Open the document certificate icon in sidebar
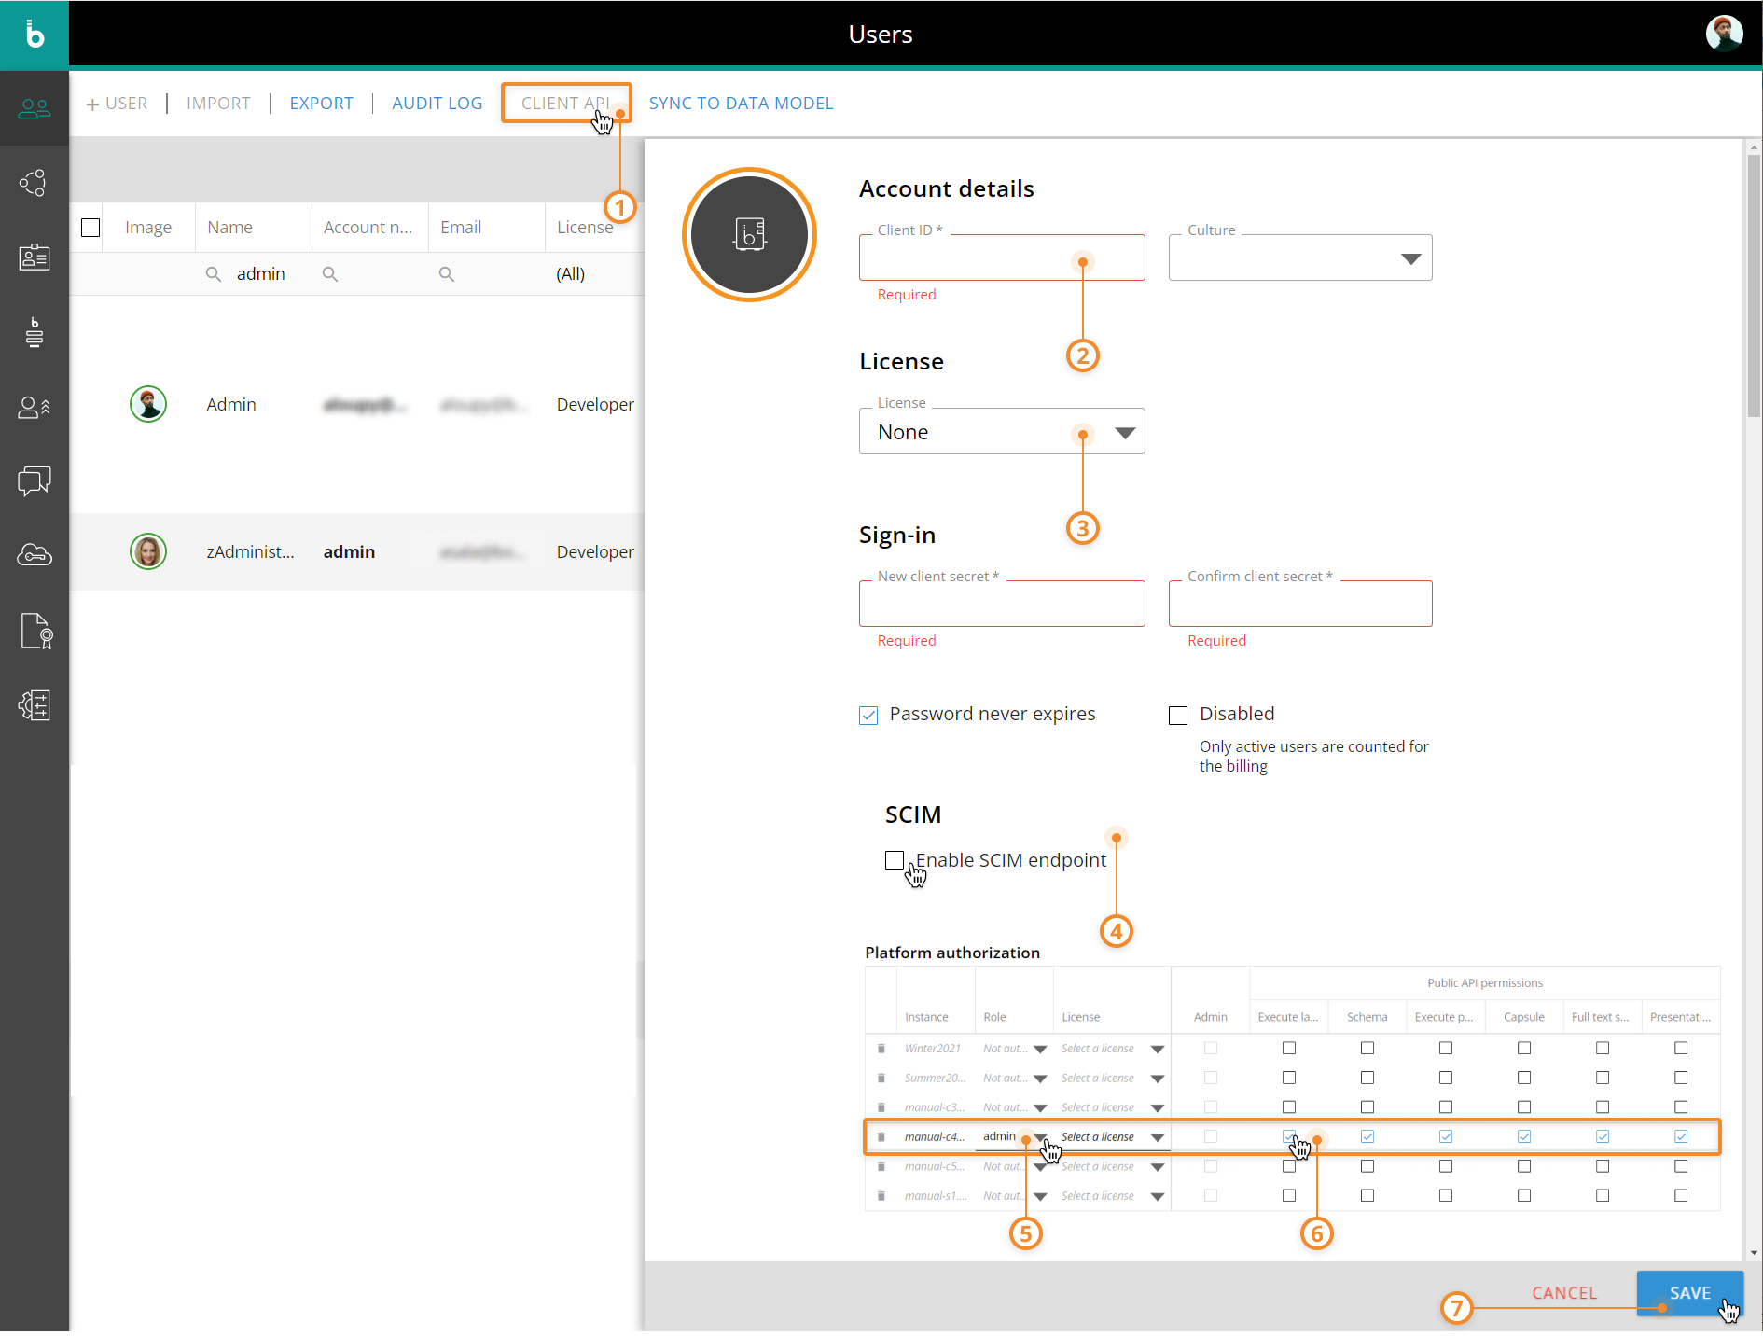This screenshot has height=1336, width=1763. pyautogui.click(x=35, y=631)
